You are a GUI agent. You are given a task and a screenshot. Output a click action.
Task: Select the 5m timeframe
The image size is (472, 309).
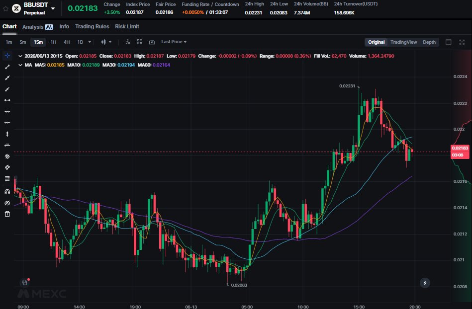click(23, 42)
